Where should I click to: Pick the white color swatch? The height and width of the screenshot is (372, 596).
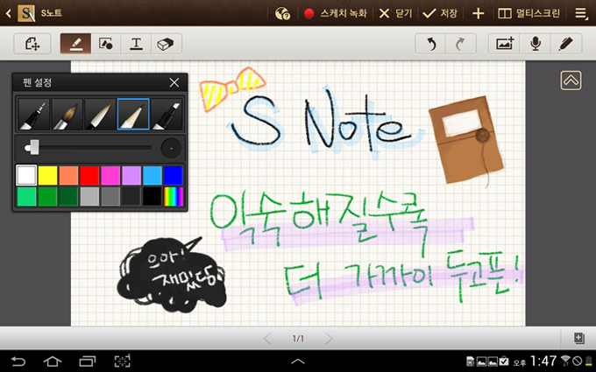26,175
